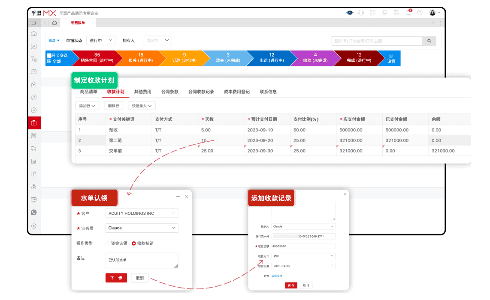Click the WhatsApp icon in left sidebar
This screenshot has height=300, width=490.
[34, 212]
